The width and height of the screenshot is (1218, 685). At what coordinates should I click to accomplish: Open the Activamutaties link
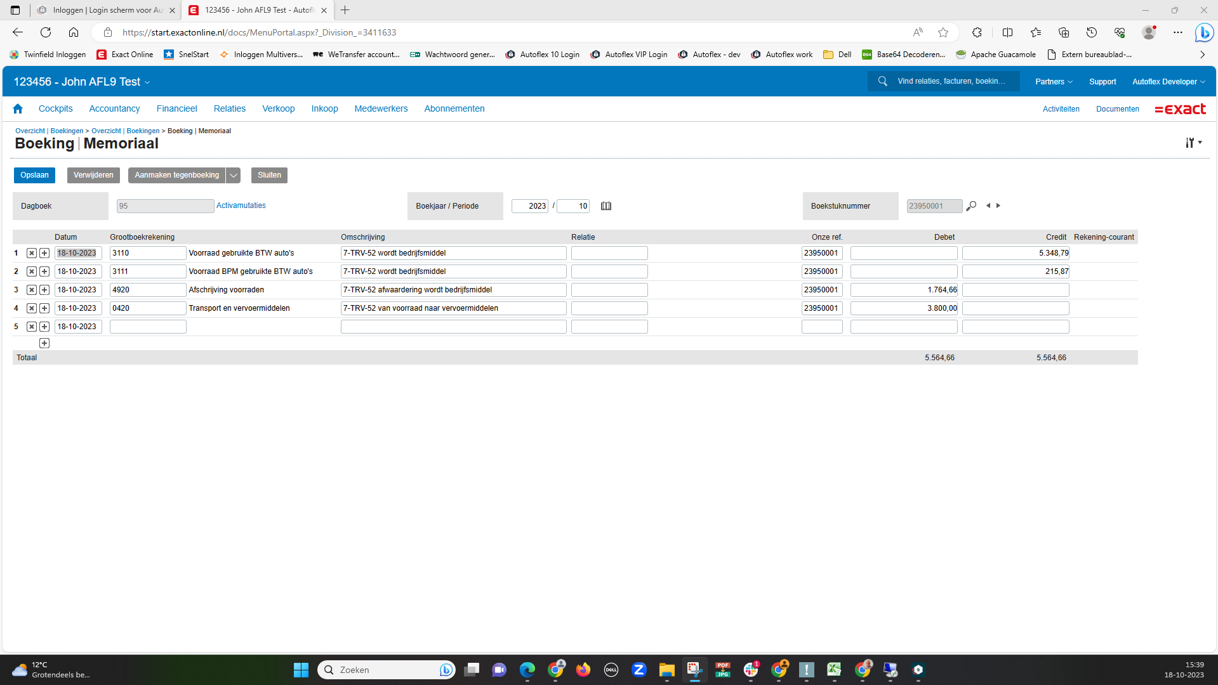coord(241,205)
